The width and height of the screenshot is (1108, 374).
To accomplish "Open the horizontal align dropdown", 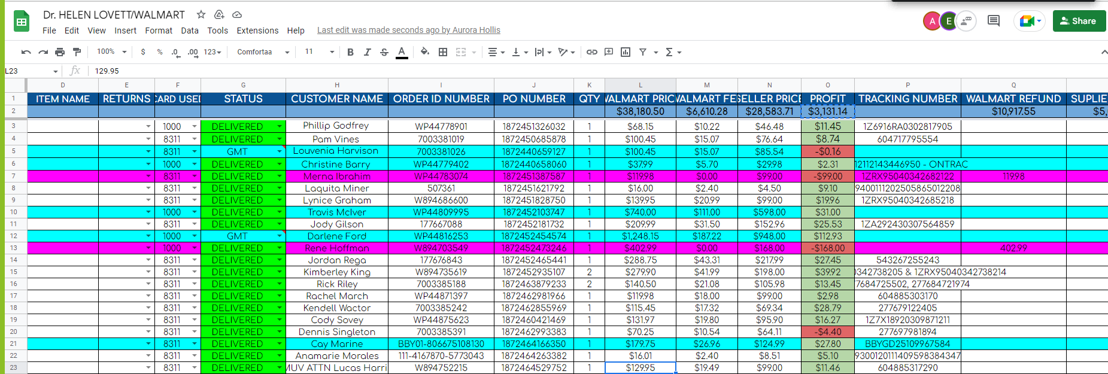I will point(496,52).
